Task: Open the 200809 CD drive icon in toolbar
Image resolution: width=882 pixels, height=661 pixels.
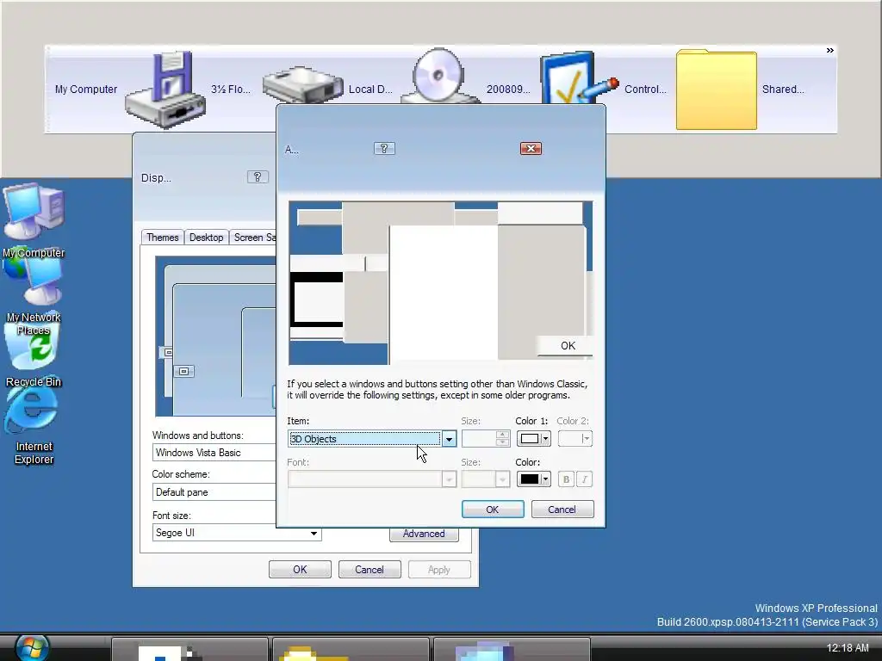Action: (440, 77)
